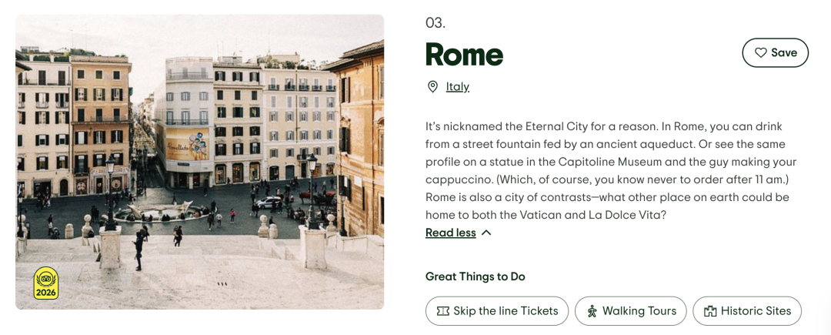831x335 pixels.
Task: Click the Read less link
Action: pyautogui.click(x=451, y=233)
